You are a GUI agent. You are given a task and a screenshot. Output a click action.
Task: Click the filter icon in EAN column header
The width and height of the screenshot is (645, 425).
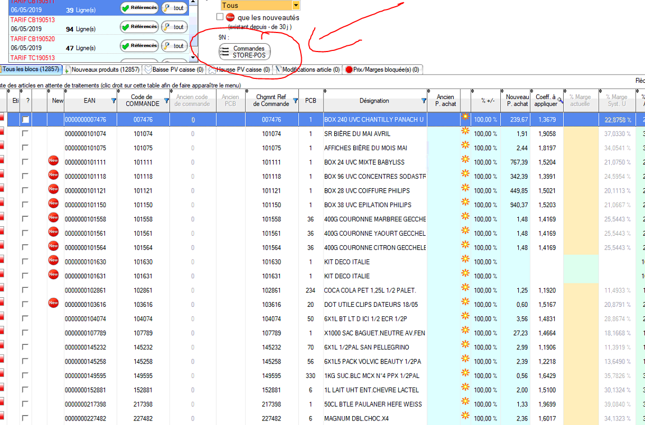coord(114,101)
